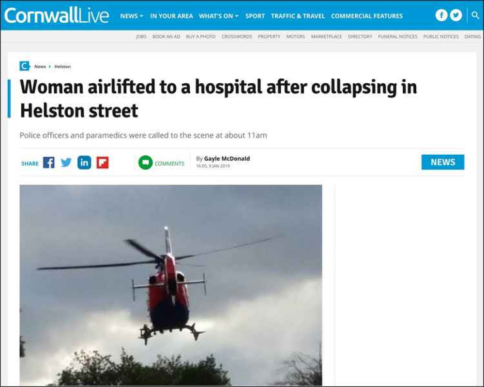Open author Gayle McDonald's profile link
Viewport: 484px width, 387px height.
(227, 159)
